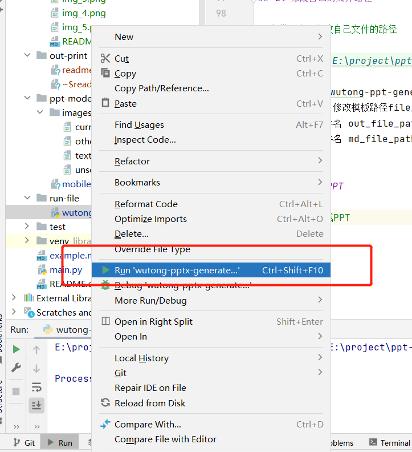Open the Refactor submenu

[x=211, y=161]
